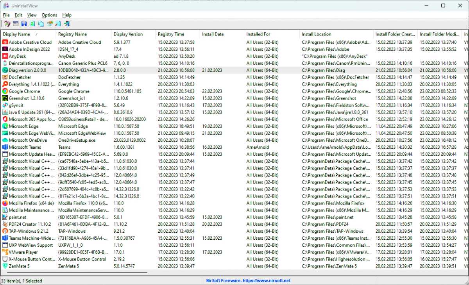Open the View menu
Viewport: 469px width, 285px height.
pos(32,15)
